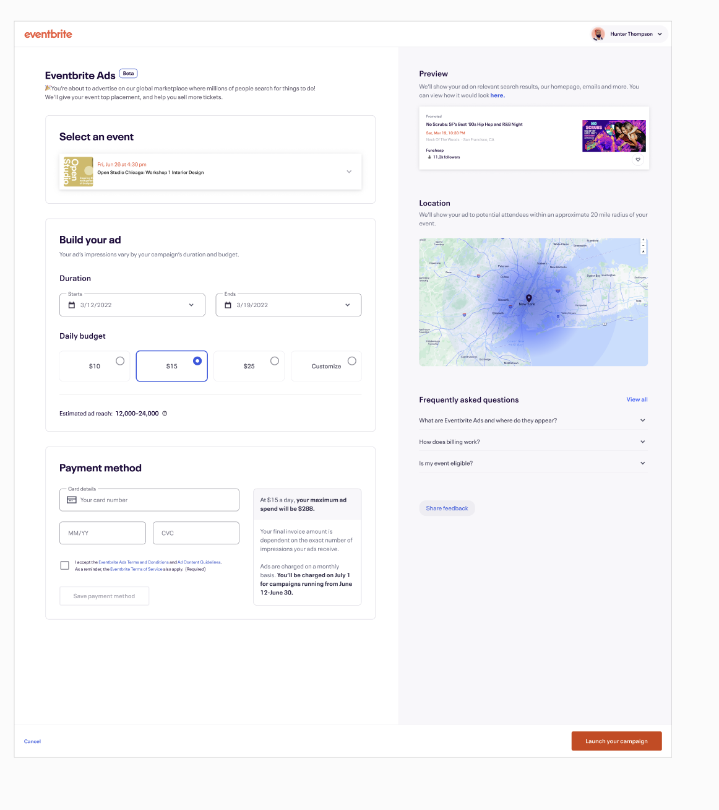The width and height of the screenshot is (719, 810).
Task: Select the Customize budget option
Action: [351, 361]
